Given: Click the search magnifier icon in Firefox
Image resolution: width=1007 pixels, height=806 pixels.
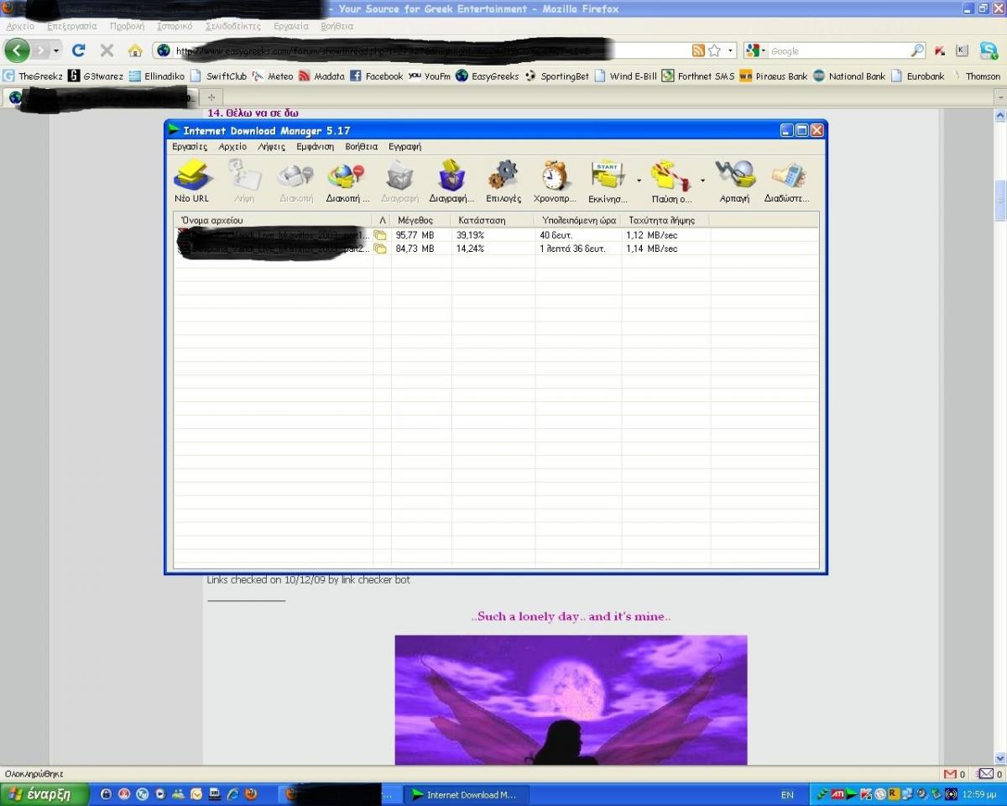Looking at the screenshot, I should [917, 50].
